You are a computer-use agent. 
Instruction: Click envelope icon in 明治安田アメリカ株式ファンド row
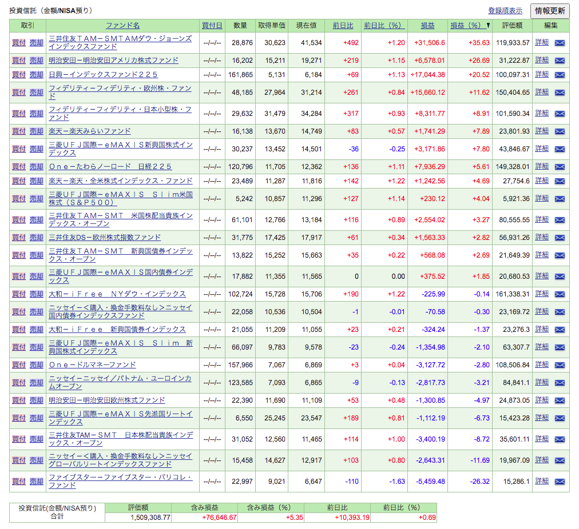click(560, 61)
